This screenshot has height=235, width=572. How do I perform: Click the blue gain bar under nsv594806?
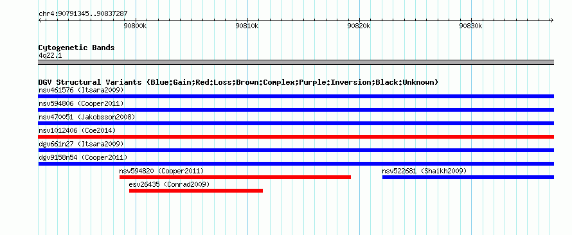point(296,110)
